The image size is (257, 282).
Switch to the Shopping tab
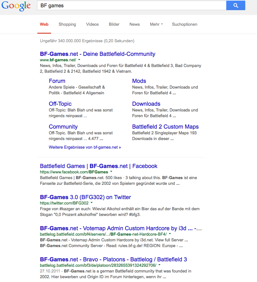(x=67, y=24)
